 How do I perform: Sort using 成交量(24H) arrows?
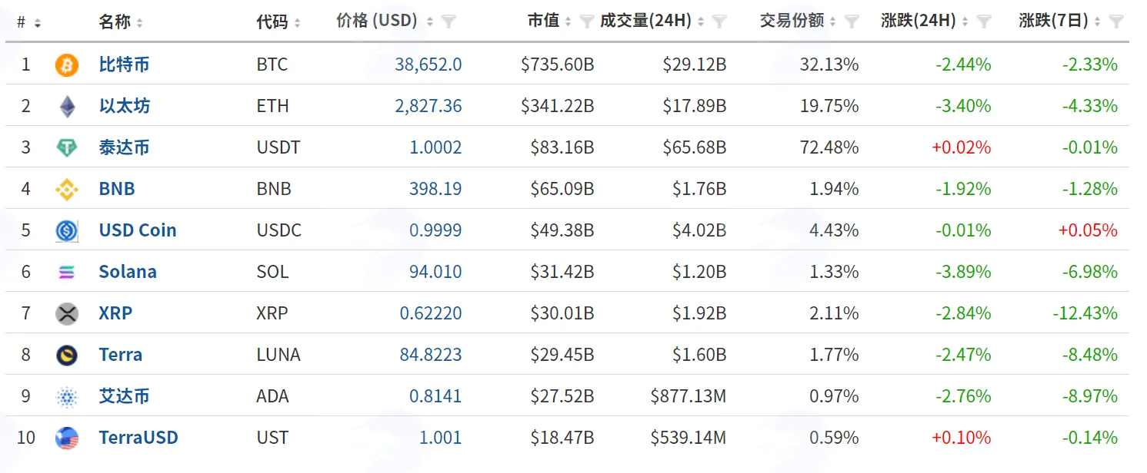coord(701,22)
